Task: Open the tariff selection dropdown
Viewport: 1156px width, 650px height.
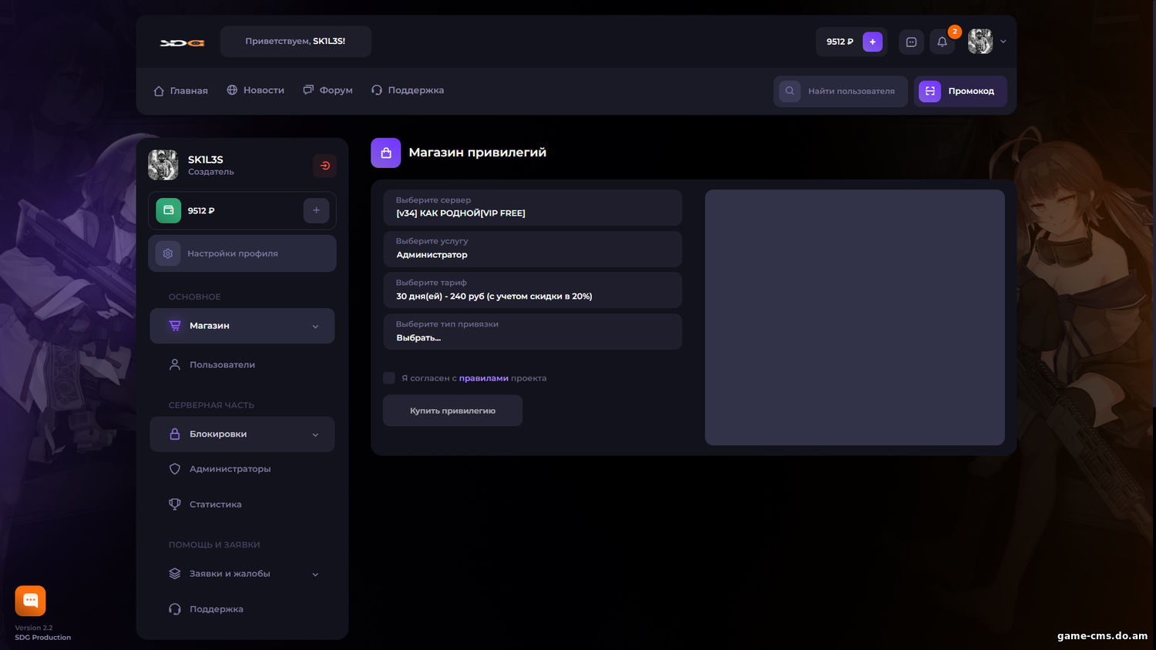Action: [x=533, y=290]
